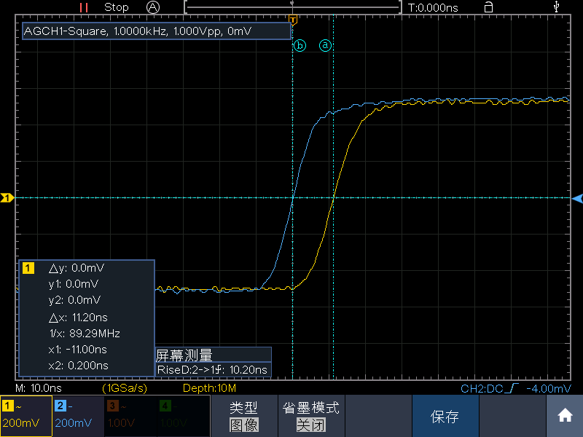583x437 pixels.
Task: Click the USB connection icon
Action: pos(557,7)
